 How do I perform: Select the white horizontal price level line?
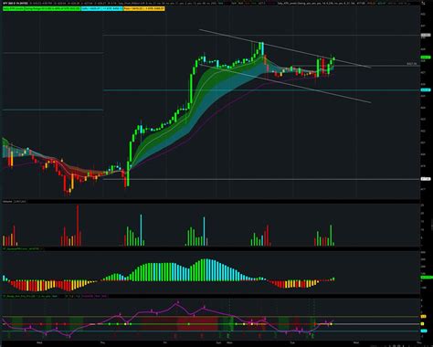click(261, 179)
